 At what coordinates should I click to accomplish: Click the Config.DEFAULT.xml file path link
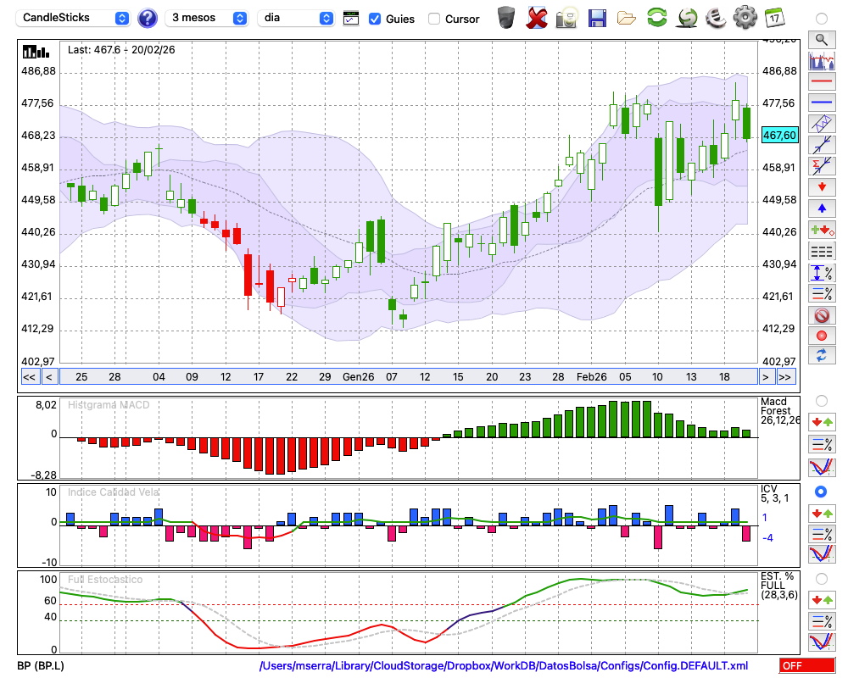coord(504,665)
